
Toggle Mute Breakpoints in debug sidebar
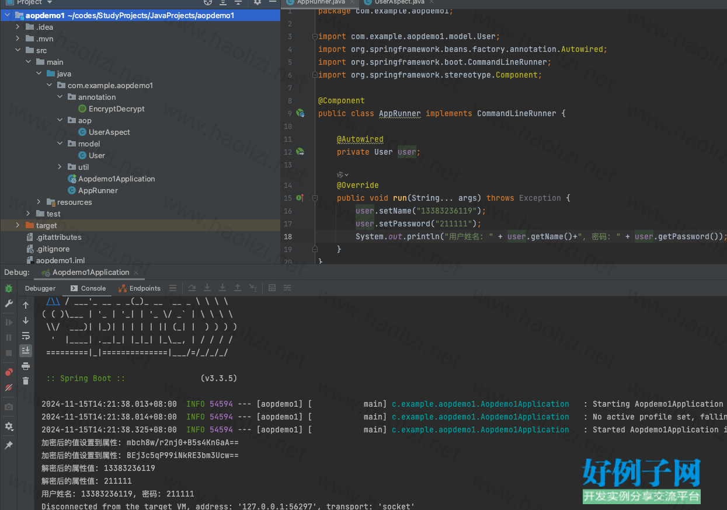[9, 387]
